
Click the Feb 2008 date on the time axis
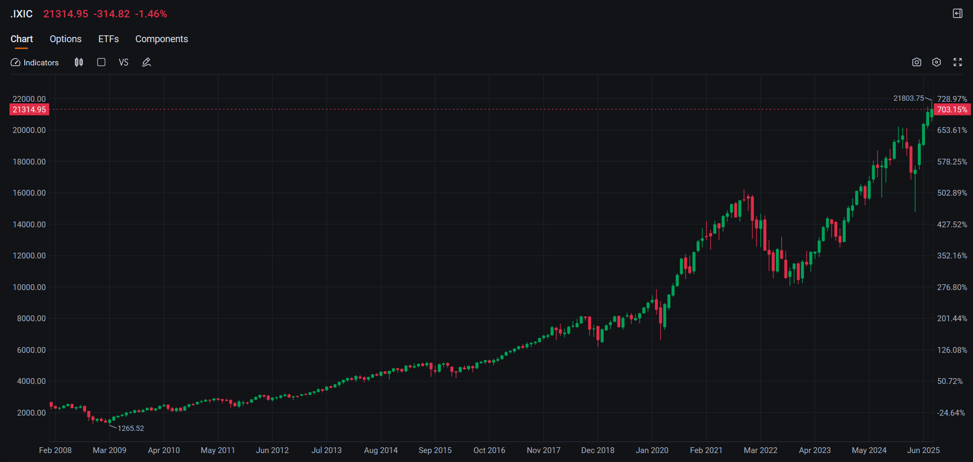click(55, 450)
